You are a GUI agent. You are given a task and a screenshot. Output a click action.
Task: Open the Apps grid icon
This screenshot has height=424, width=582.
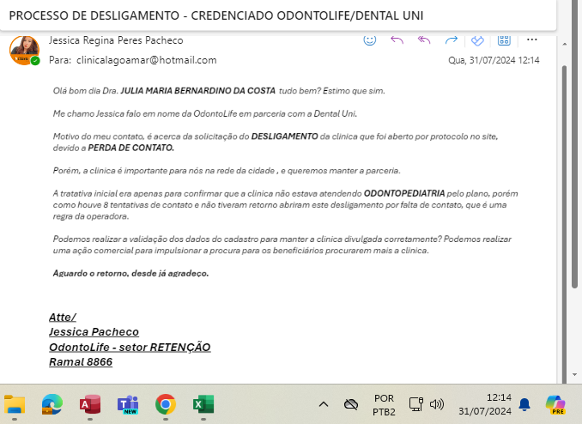click(x=504, y=39)
